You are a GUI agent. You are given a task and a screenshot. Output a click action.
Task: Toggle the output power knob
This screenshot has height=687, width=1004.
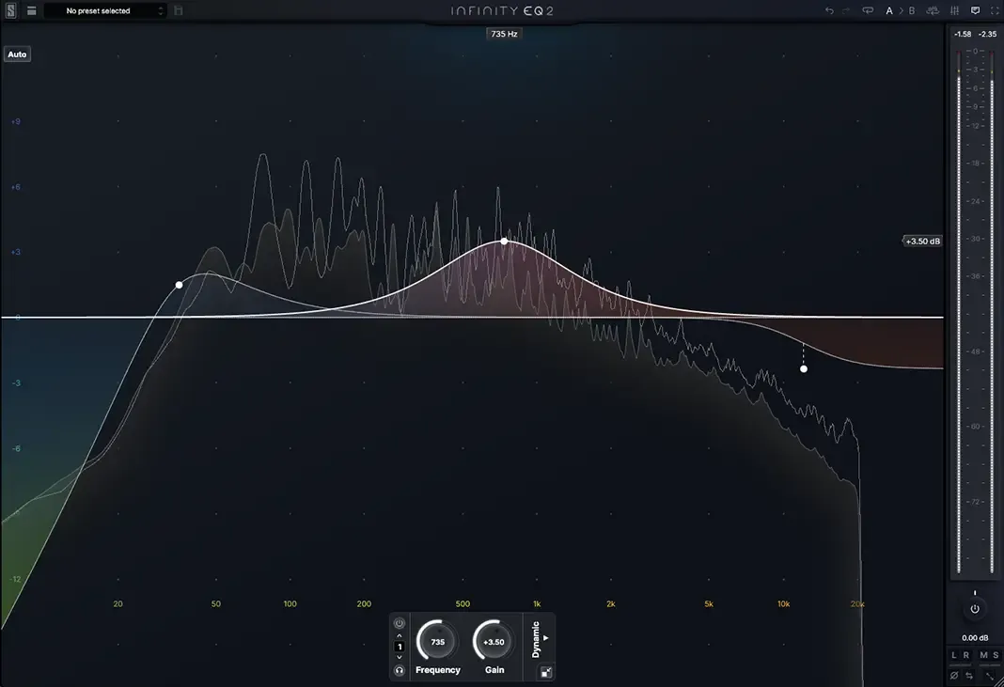[975, 609]
